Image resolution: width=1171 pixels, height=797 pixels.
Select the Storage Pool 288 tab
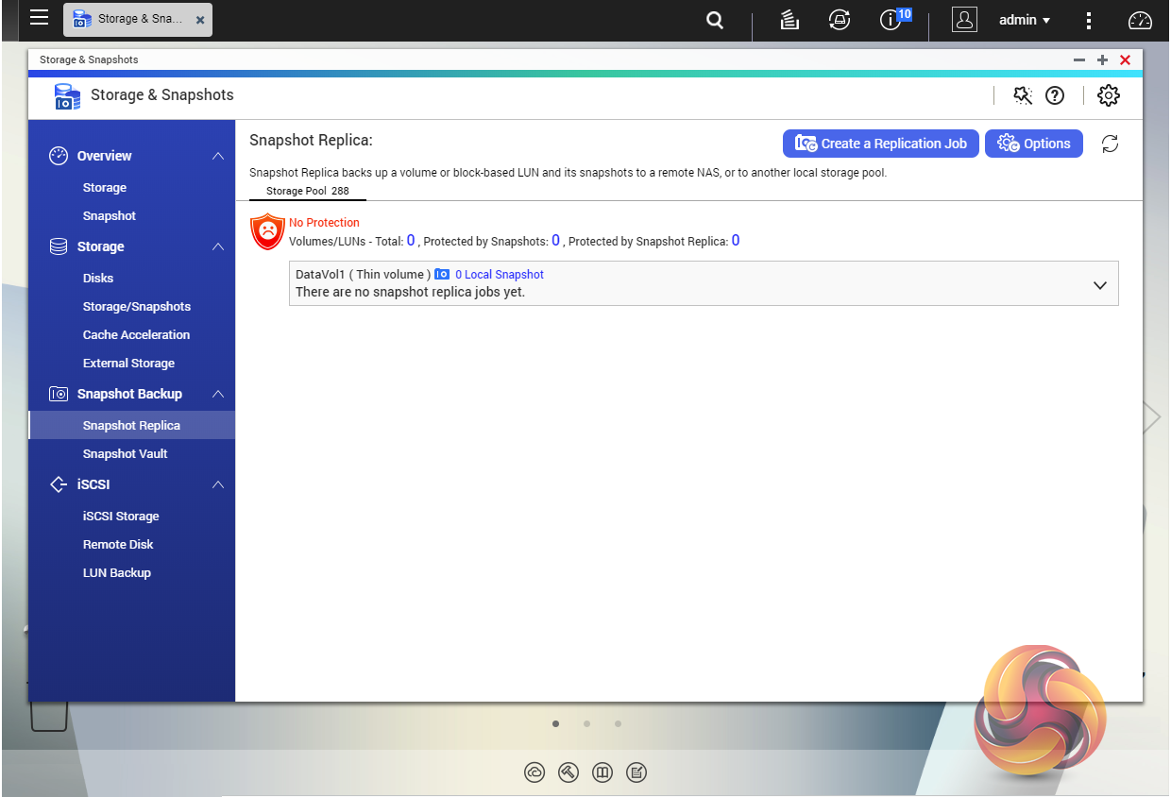[x=307, y=191]
